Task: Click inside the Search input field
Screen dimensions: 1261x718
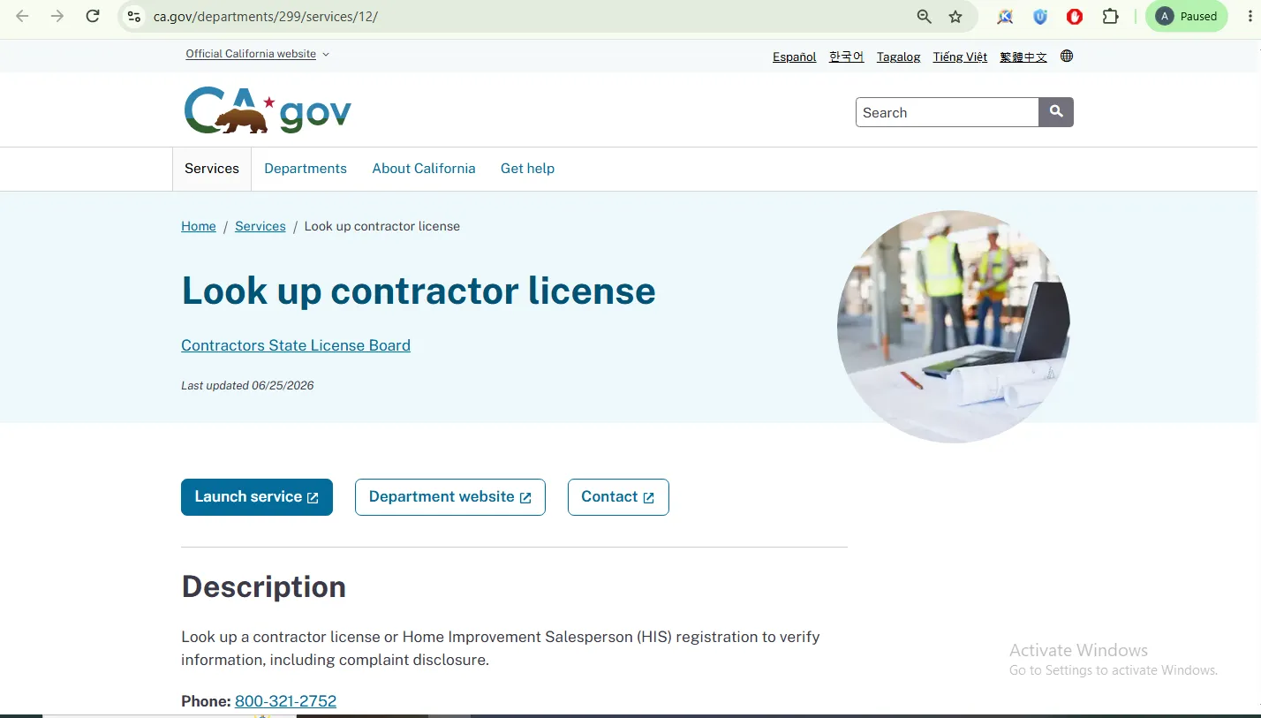Action: click(x=948, y=112)
